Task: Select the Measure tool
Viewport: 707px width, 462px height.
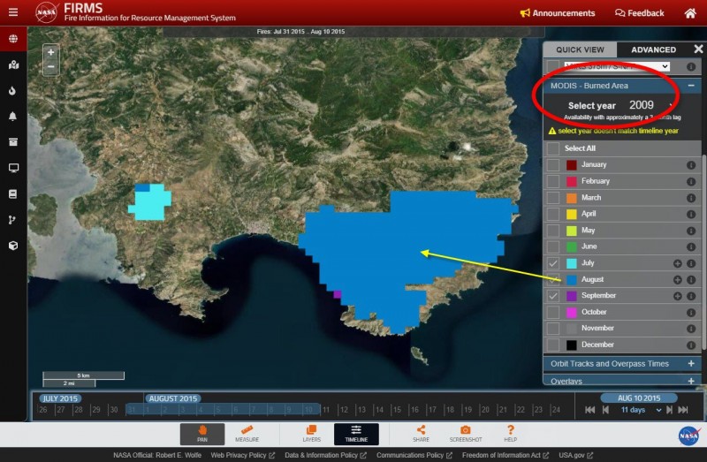Action: tap(247, 434)
